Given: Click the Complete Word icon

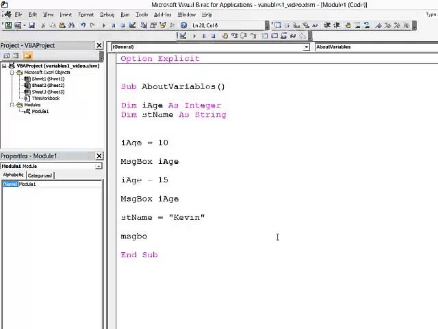Looking at the screenshot, I should (315, 25).
